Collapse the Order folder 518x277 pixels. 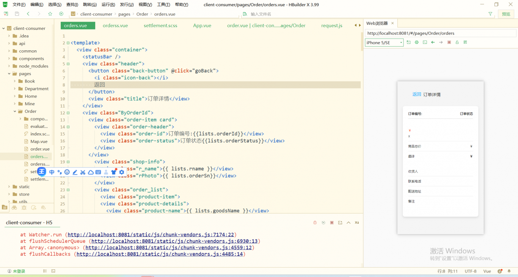click(x=15, y=112)
